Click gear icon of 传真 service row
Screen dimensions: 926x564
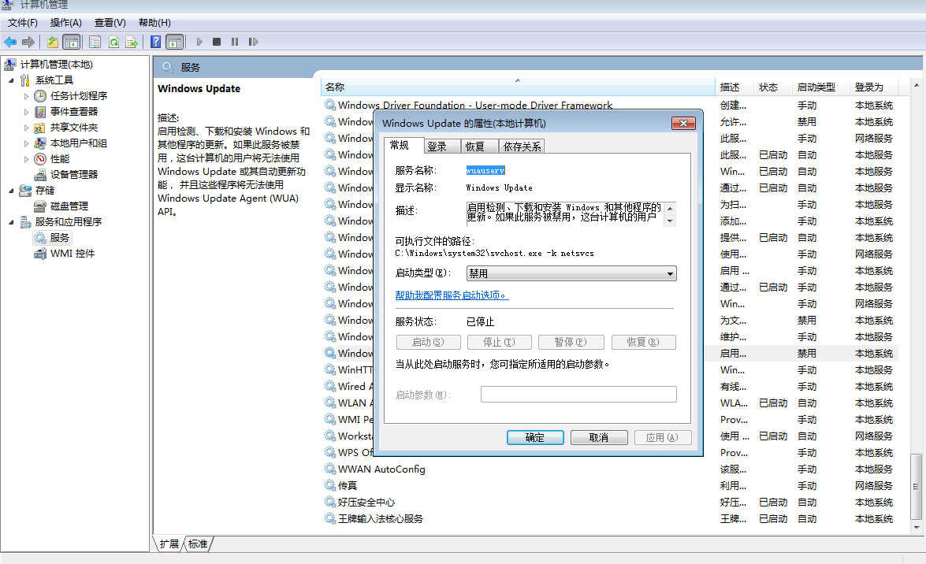(329, 485)
